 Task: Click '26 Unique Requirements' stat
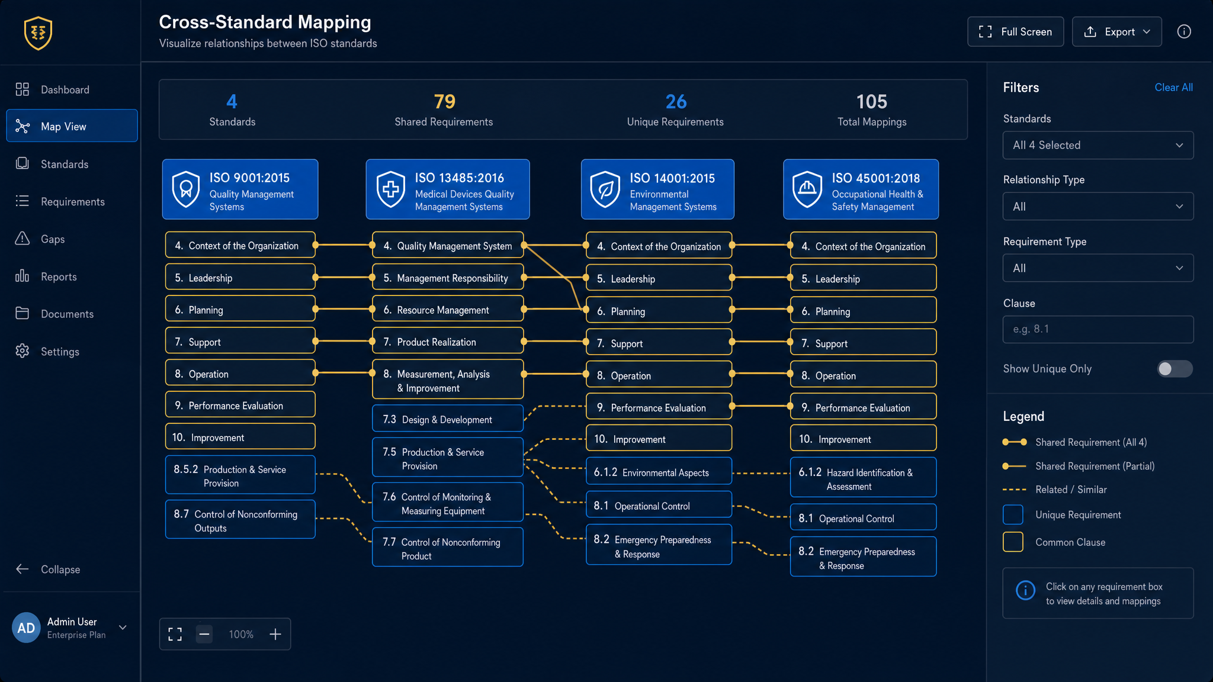click(x=675, y=110)
